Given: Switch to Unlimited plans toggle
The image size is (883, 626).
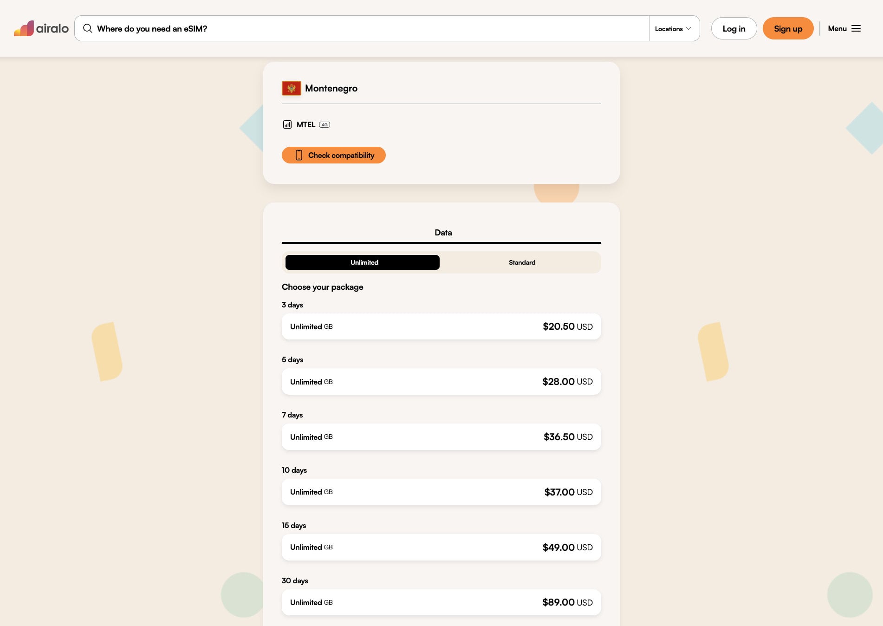Looking at the screenshot, I should 363,262.
